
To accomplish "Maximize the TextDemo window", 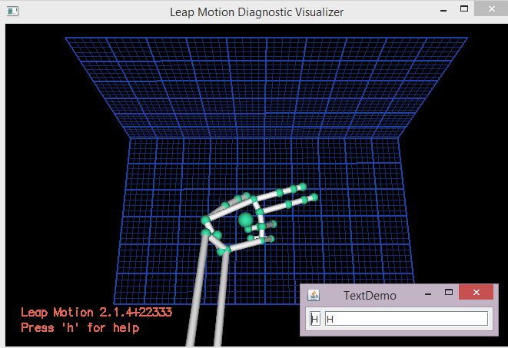I will coord(449,293).
